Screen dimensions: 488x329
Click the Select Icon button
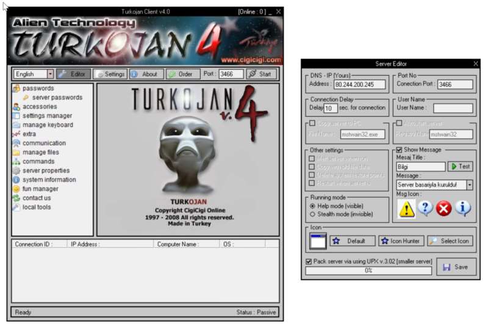tap(450, 241)
